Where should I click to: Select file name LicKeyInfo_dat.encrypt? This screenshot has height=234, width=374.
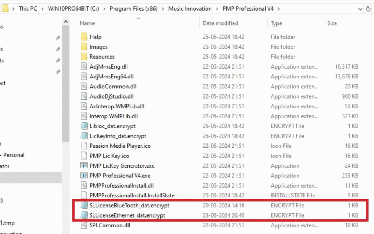118,136
